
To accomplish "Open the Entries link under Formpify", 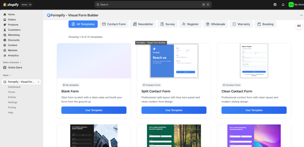I will tap(12, 97).
